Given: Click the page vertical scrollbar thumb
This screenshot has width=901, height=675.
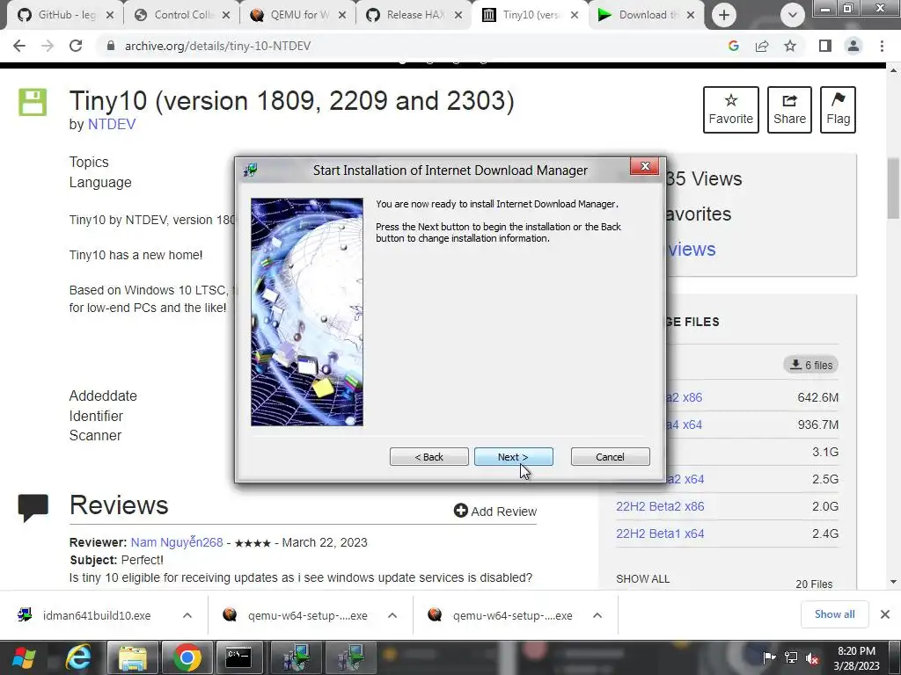Looking at the screenshot, I should 894,188.
